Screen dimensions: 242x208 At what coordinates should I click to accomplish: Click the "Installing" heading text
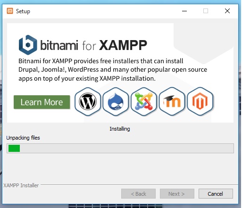(120, 129)
